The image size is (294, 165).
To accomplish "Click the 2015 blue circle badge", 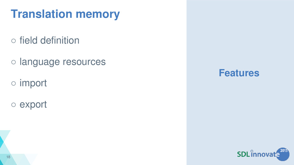I will pyautogui.click(x=283, y=154).
